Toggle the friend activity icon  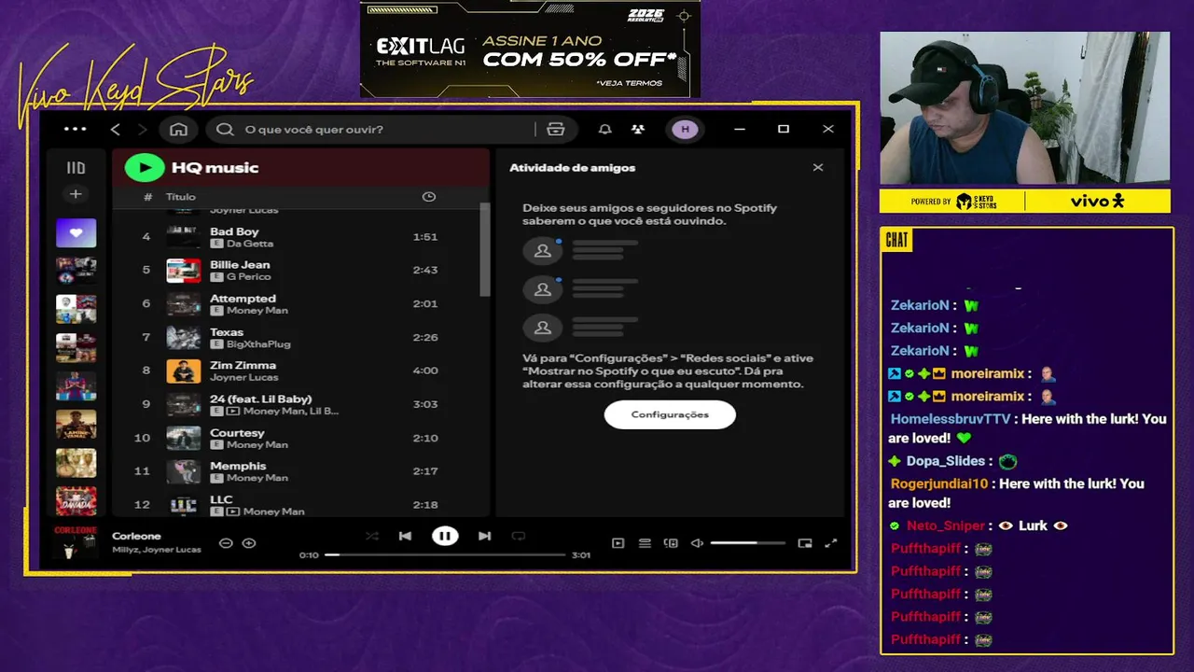click(x=638, y=130)
